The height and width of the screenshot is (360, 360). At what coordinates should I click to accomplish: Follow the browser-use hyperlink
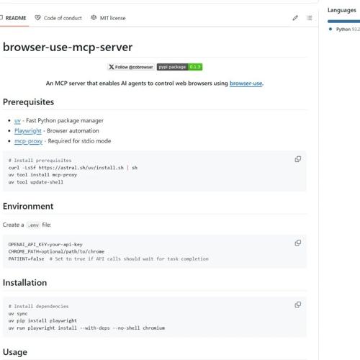(x=246, y=84)
